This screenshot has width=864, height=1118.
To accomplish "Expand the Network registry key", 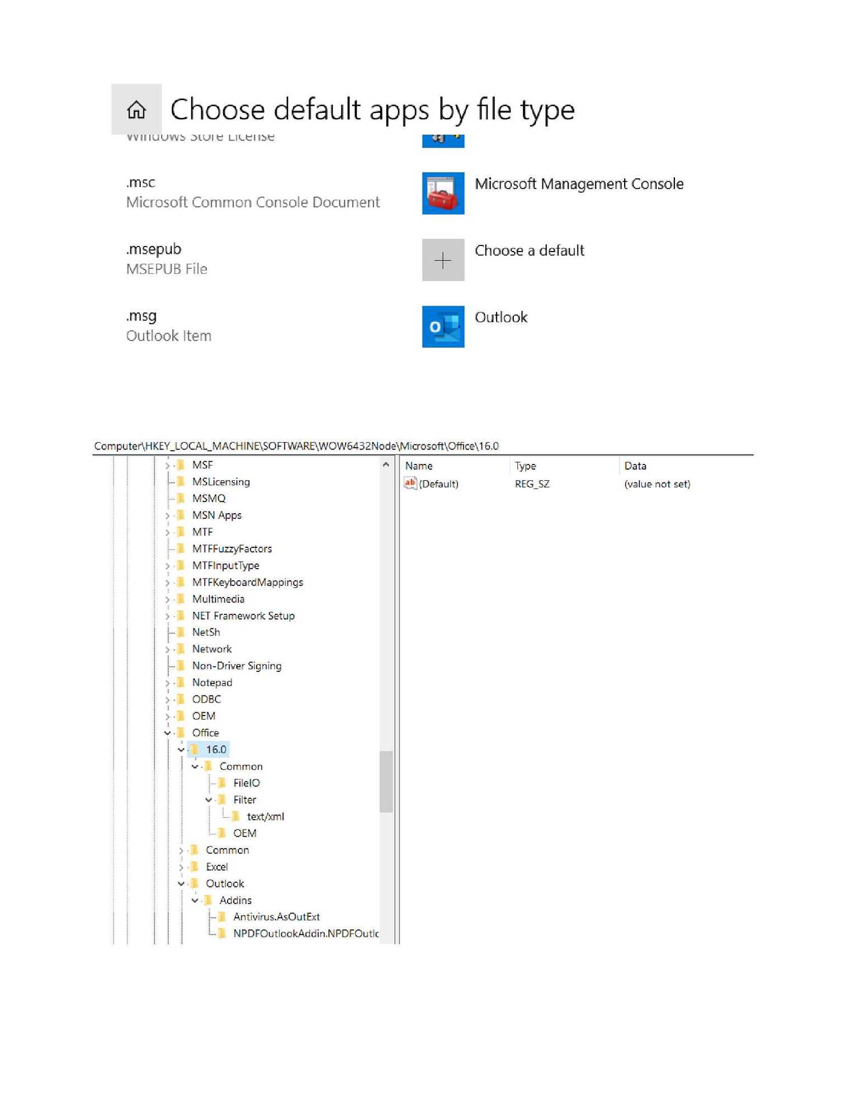I will [x=167, y=650].
